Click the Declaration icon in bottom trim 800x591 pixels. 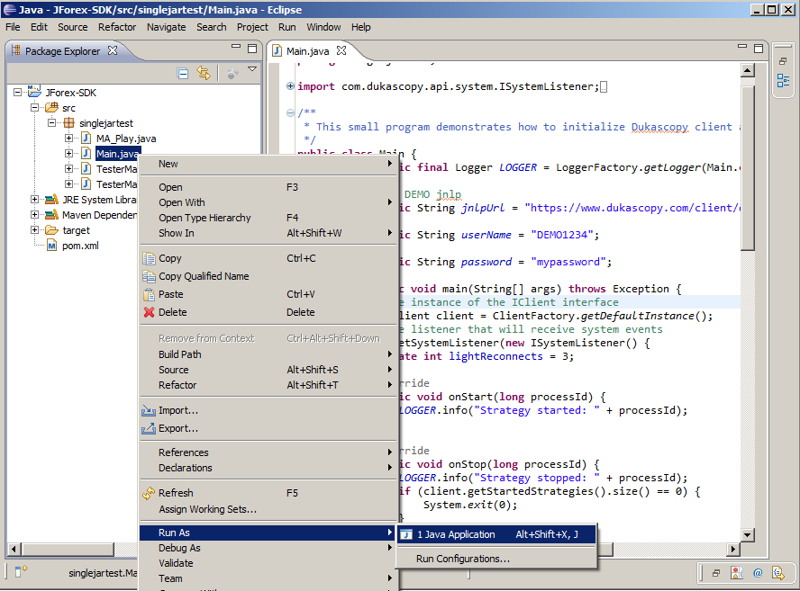pyautogui.click(x=778, y=573)
